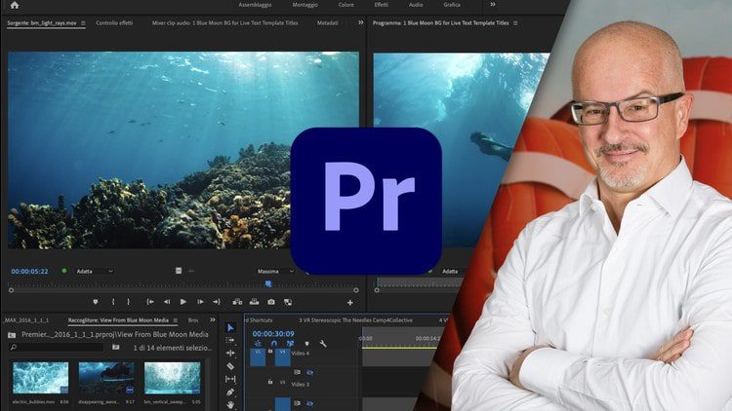The width and height of the screenshot is (732, 411).
Task: Mark Out point in Source monitor
Action: click(129, 302)
